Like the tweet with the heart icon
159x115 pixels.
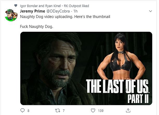[x=93, y=111]
